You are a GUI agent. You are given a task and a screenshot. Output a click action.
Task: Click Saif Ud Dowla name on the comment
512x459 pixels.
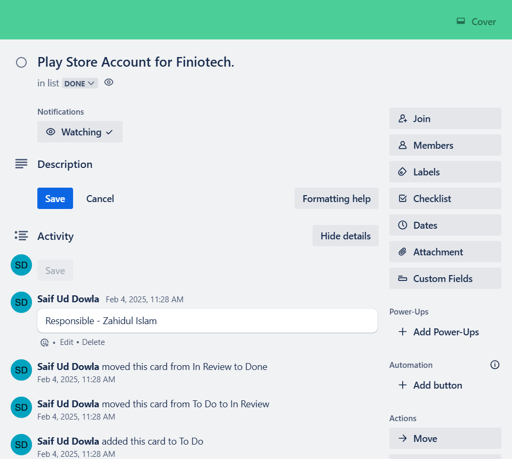pos(68,299)
